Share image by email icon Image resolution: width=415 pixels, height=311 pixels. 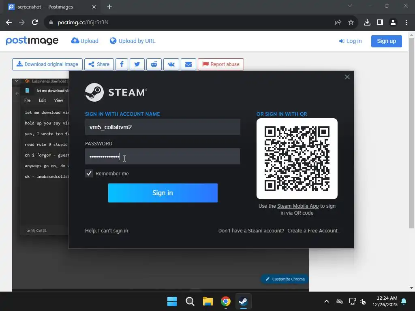[x=188, y=64]
